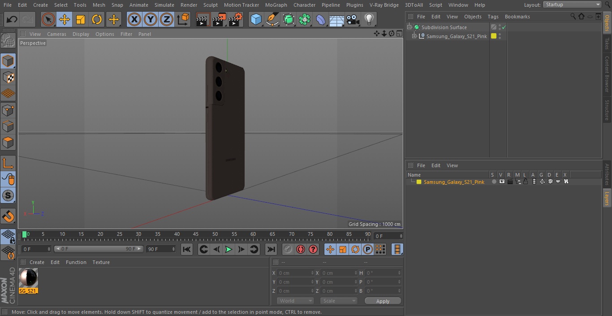Click the viewport rotate camera icon
The width and height of the screenshot is (612, 316).
[391, 34]
